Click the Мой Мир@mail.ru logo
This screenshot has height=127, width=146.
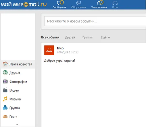[x=24, y=4]
